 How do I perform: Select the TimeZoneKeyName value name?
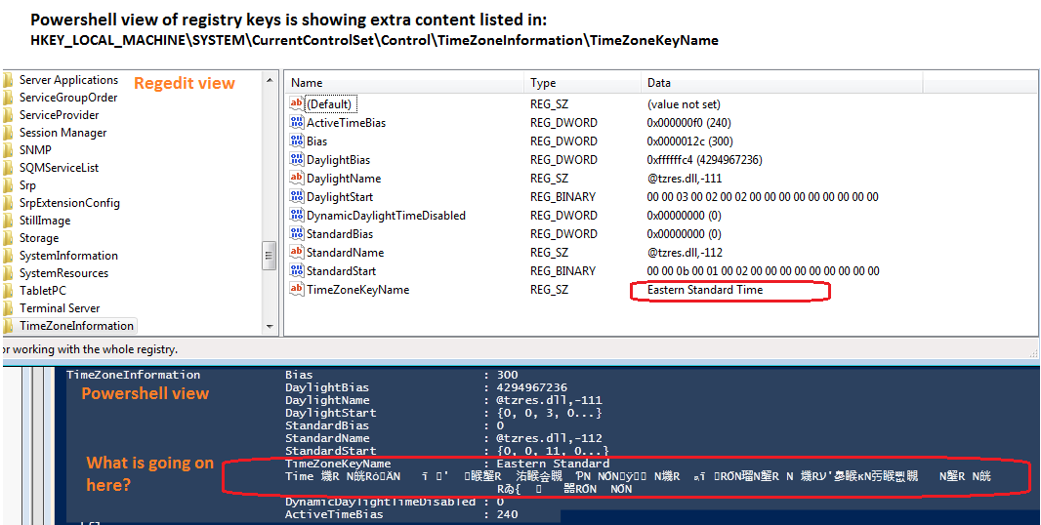point(357,290)
